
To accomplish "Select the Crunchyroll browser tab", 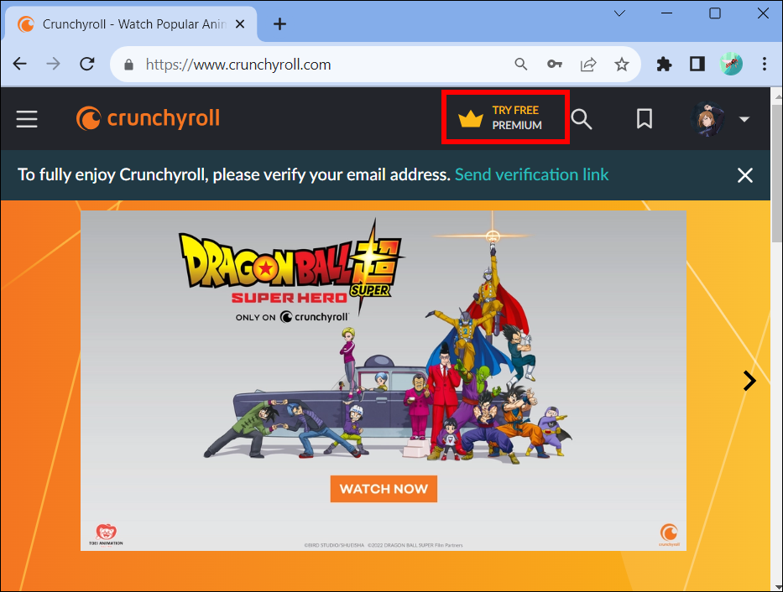I will click(x=131, y=24).
